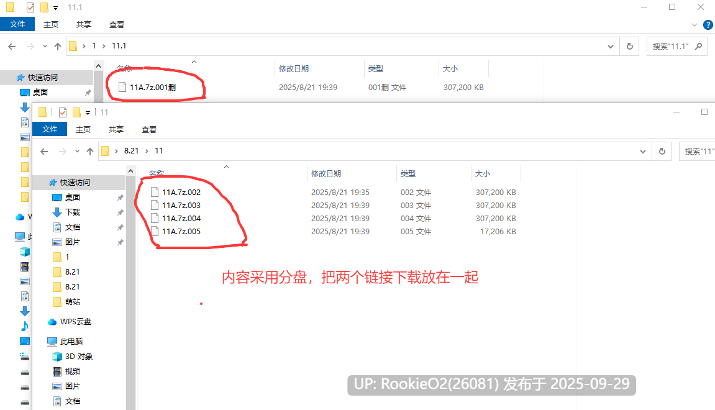This screenshot has height=410, width=715.
Task: Select file 11A.7z.004
Action: pos(181,219)
